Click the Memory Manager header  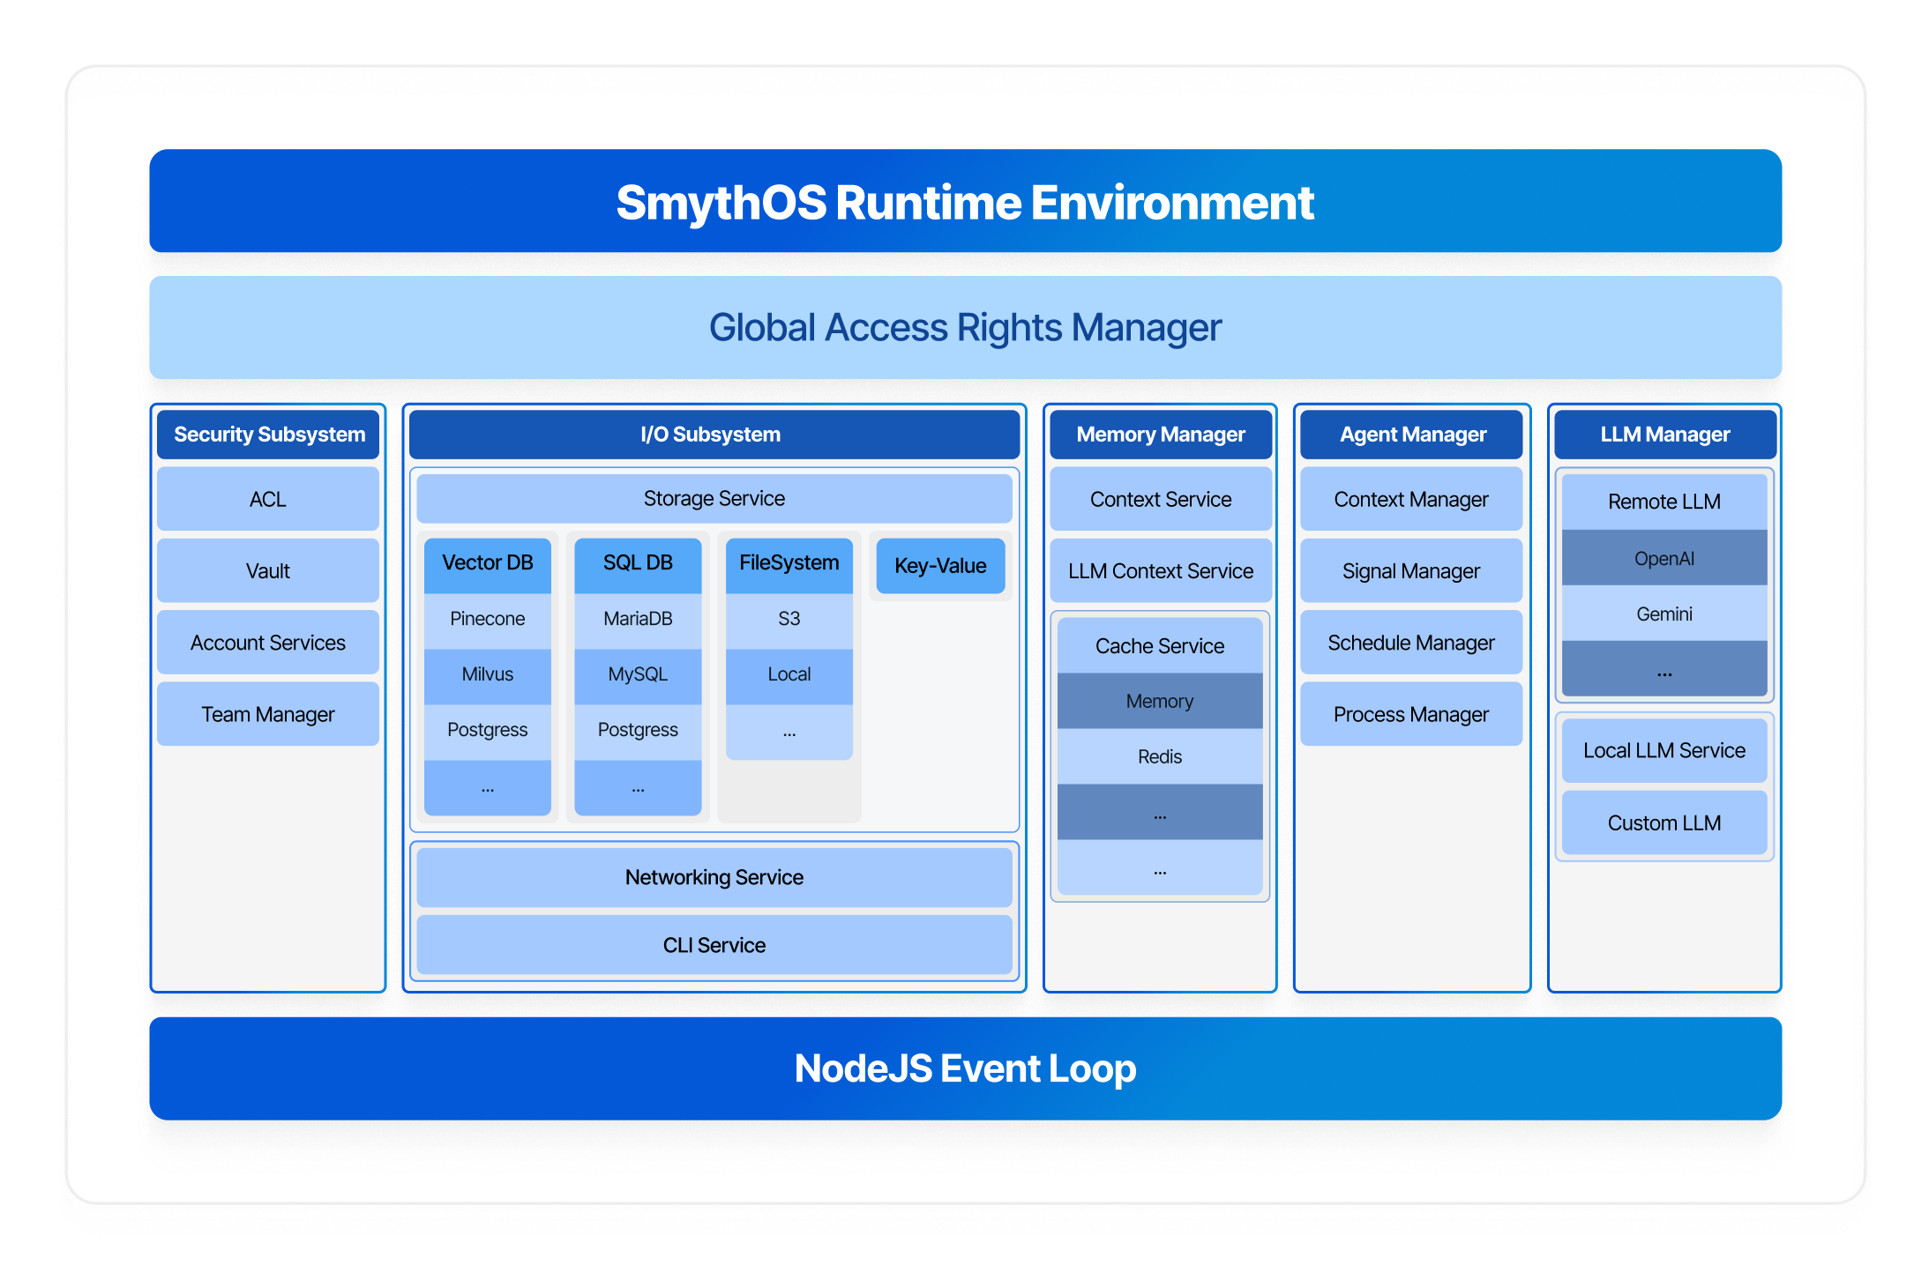click(1160, 434)
